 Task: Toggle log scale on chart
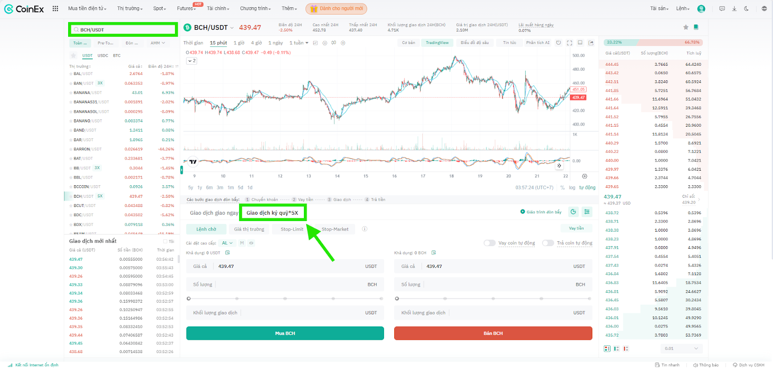[572, 188]
